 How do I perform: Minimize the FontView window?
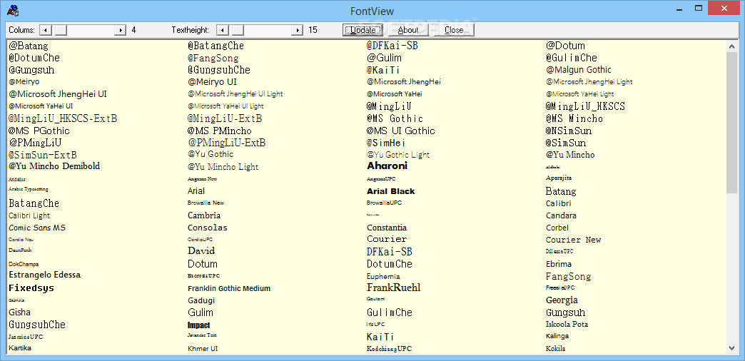pyautogui.click(x=678, y=8)
